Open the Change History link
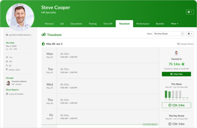 187,44
